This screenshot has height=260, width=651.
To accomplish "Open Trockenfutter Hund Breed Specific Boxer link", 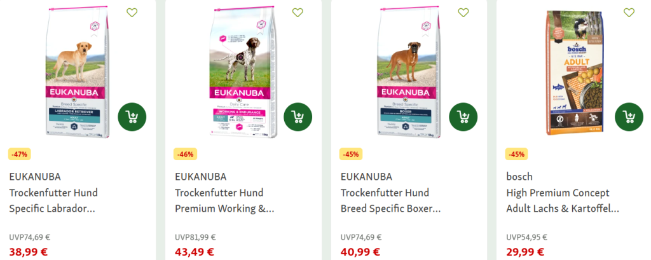I will coord(391,201).
